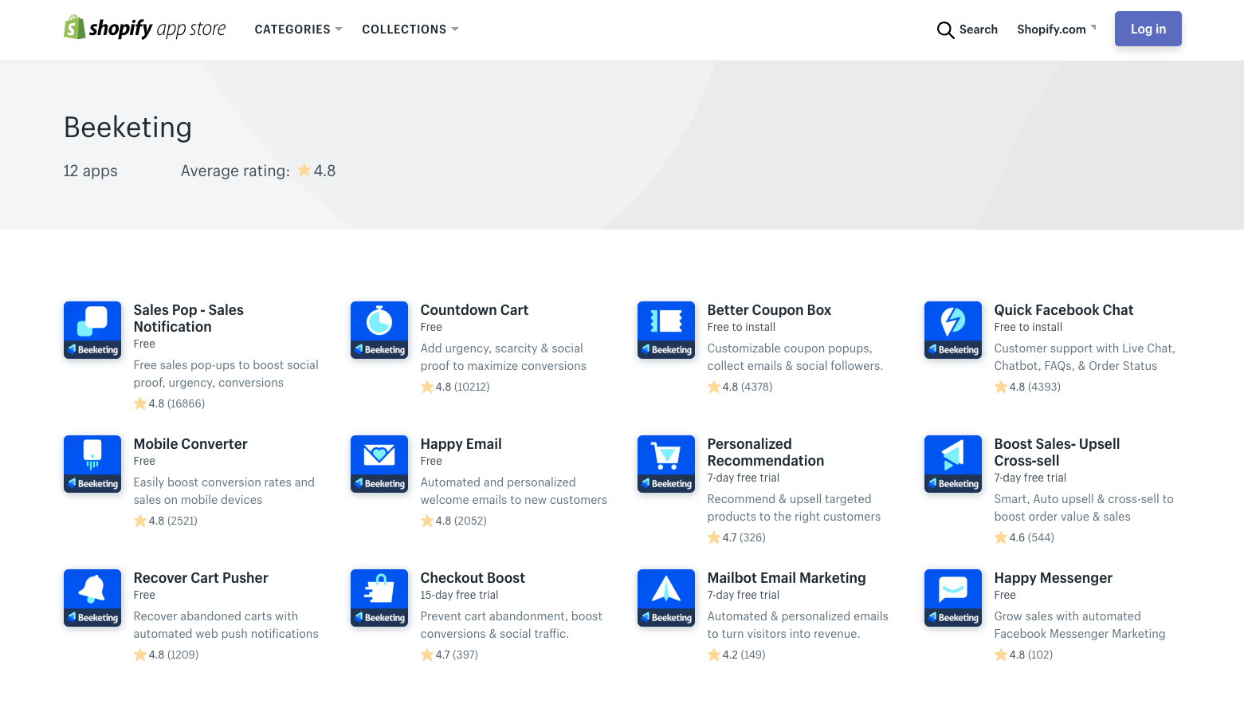Click Personalized Recommendation '7-day free trial' text
The height and width of the screenshot is (712, 1244).
(744, 478)
